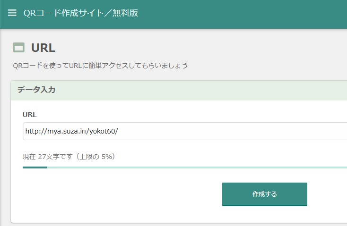Click the large URL page heading
The image size is (347, 226).
pos(43,47)
